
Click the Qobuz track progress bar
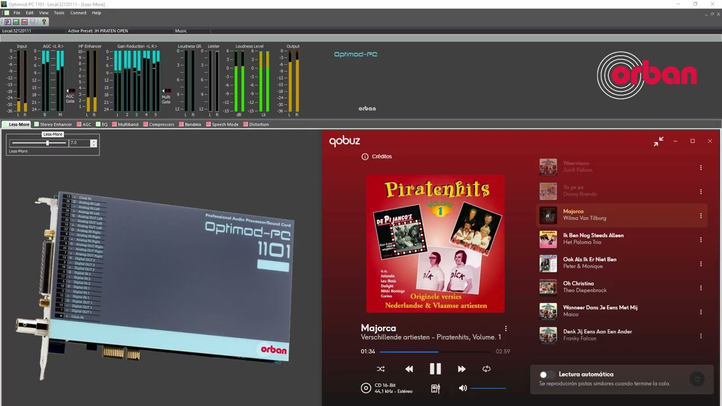[435, 352]
